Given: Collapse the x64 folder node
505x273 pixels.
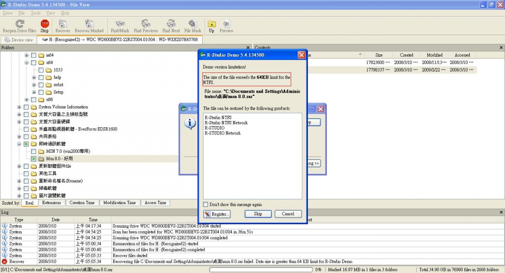Looking at the screenshot, I should [27, 63].
